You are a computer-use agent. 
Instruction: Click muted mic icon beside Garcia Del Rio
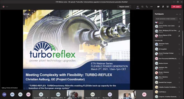179,26
